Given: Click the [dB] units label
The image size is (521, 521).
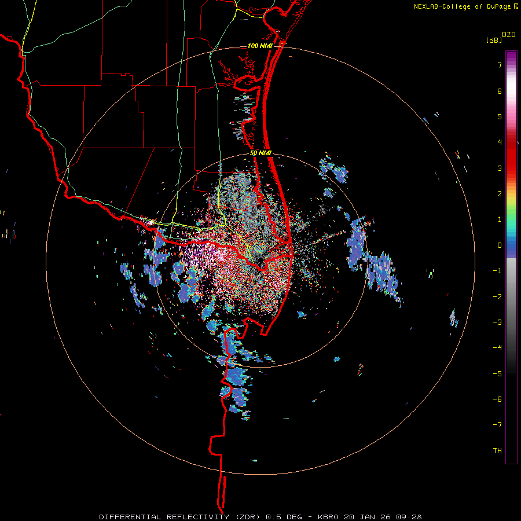Looking at the screenshot, I should [494, 40].
